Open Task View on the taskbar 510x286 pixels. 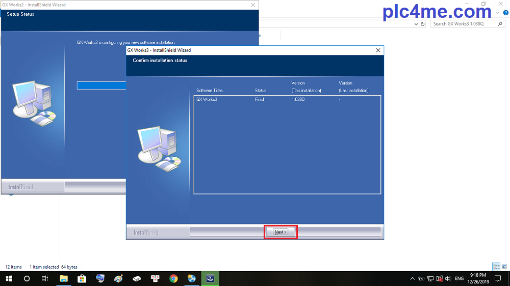[45, 278]
